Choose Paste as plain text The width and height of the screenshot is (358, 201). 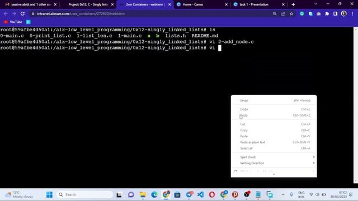(x=274, y=142)
